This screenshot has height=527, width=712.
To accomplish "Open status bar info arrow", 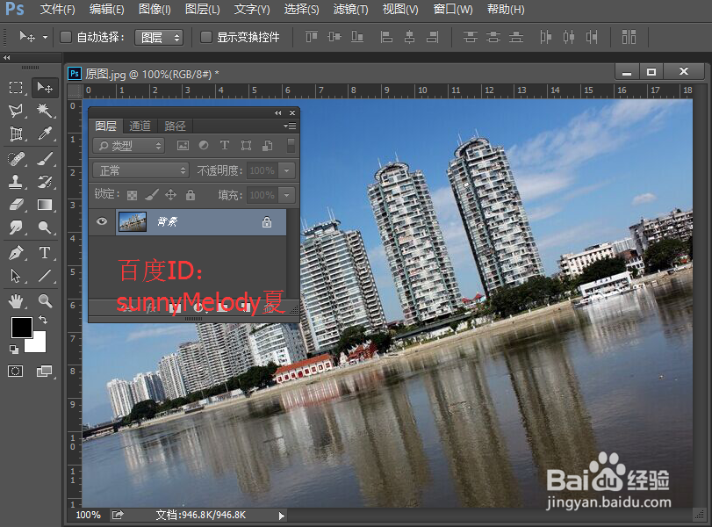I will coord(281,516).
